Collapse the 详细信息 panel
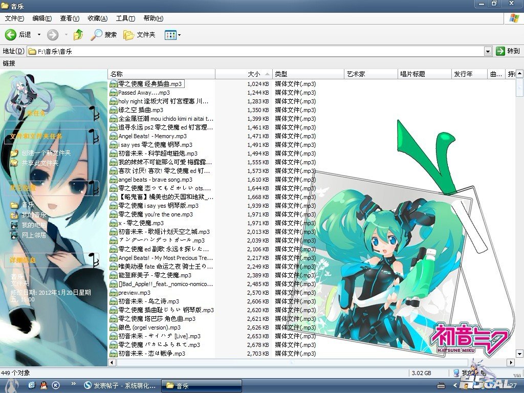Image resolution: width=524 pixels, height=393 pixels. point(94,260)
